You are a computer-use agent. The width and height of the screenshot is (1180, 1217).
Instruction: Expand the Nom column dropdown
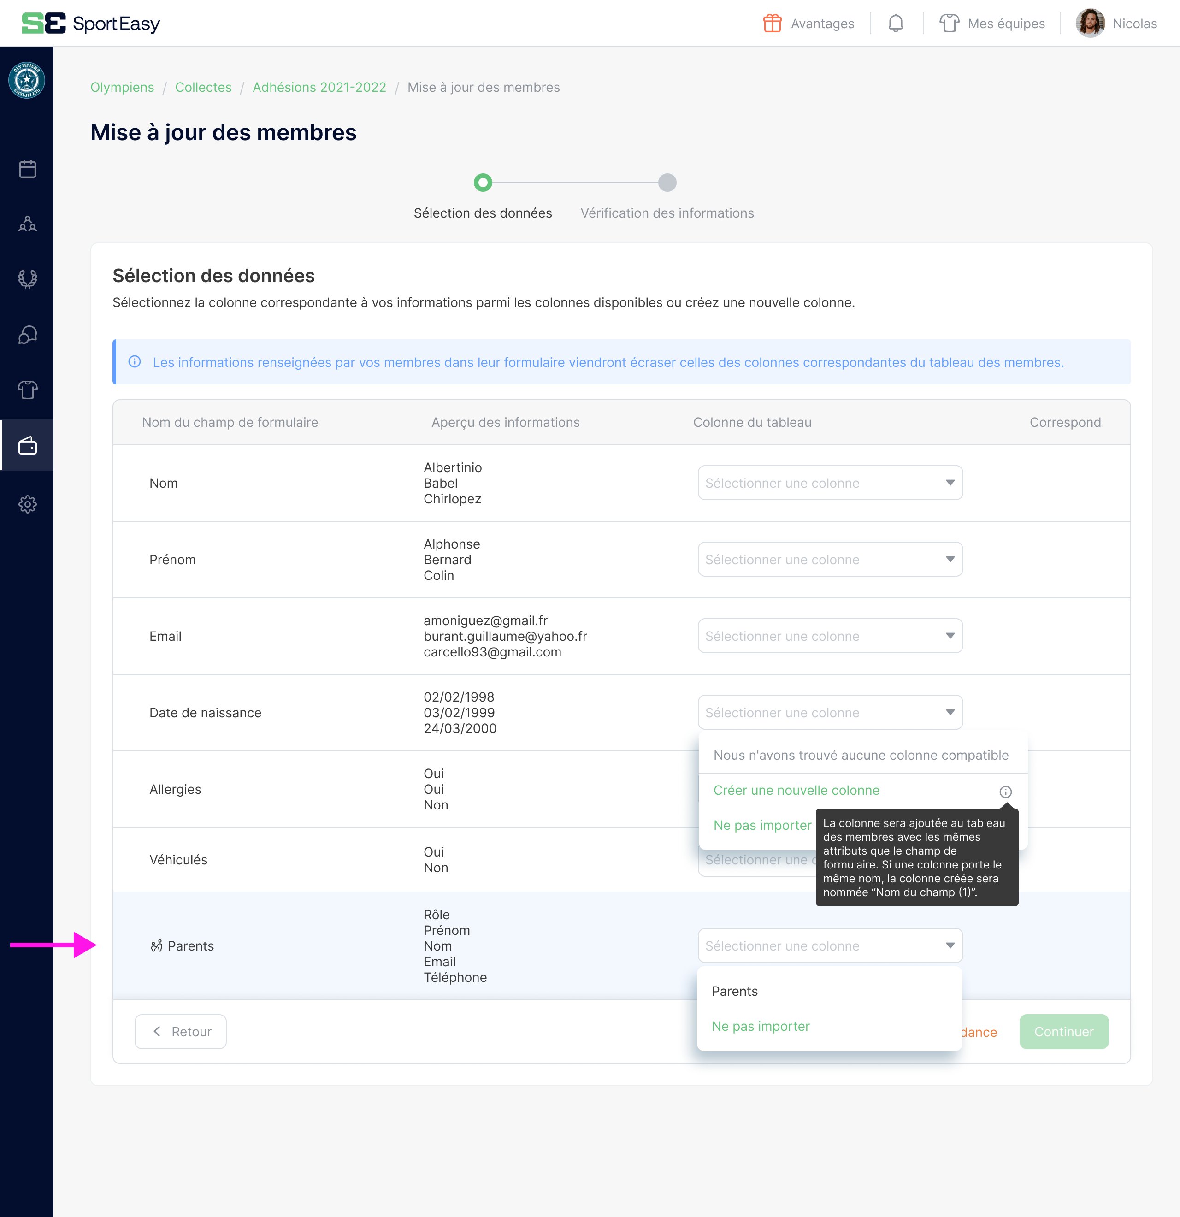coord(829,483)
